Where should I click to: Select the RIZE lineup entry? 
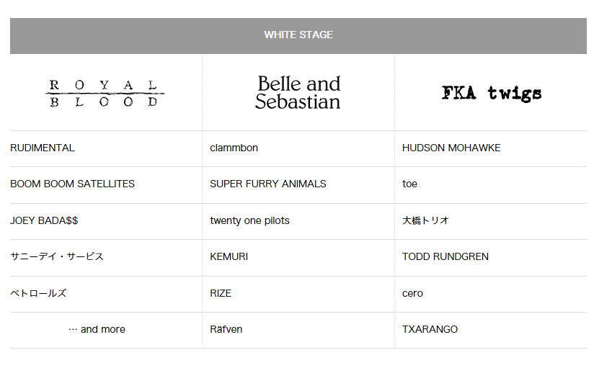click(221, 293)
